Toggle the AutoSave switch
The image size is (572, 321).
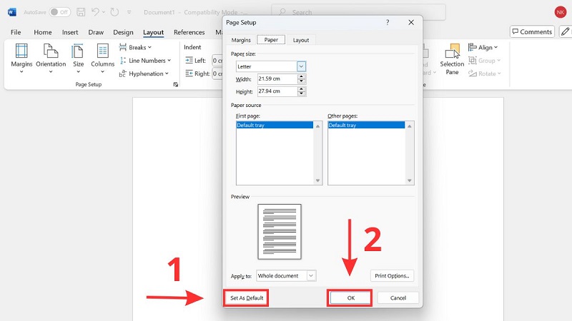(x=59, y=12)
